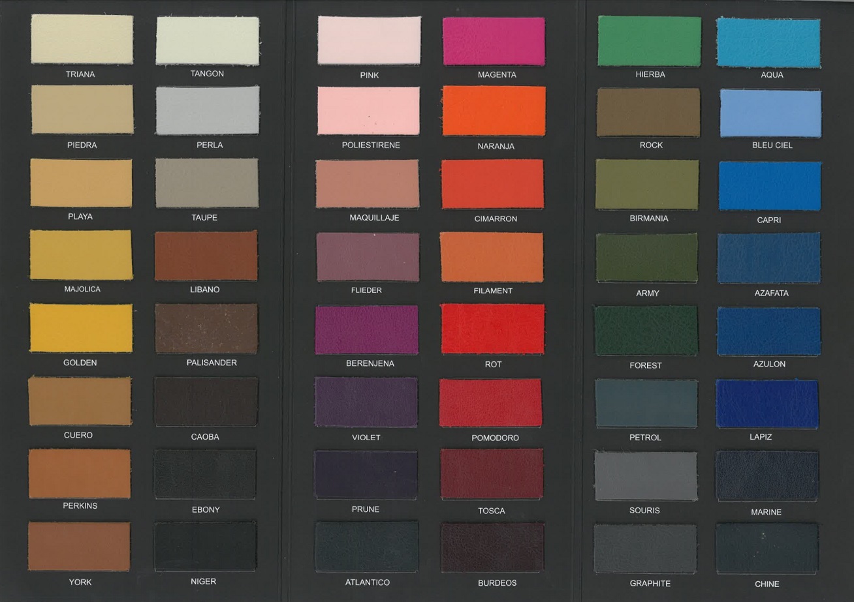Select the NARANJA orange swatch
854x602 pixels.
[x=494, y=112]
